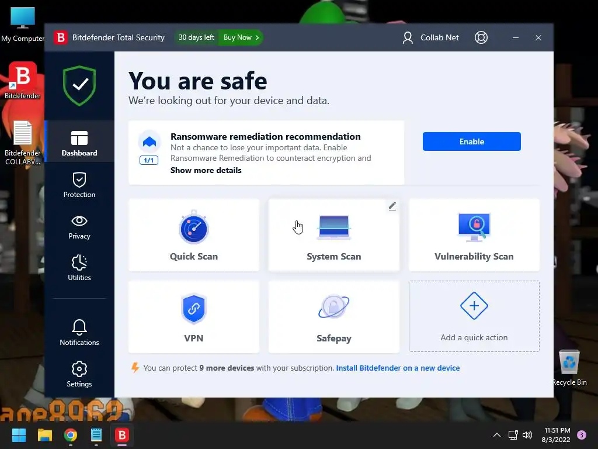Select the Bitdefender COLLABV text file
Viewport: 598px width, 449px height.
(23, 143)
